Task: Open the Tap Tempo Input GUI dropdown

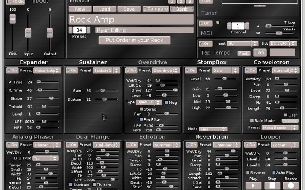Action: coord(243,44)
